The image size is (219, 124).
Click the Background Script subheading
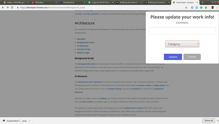coord(84,58)
